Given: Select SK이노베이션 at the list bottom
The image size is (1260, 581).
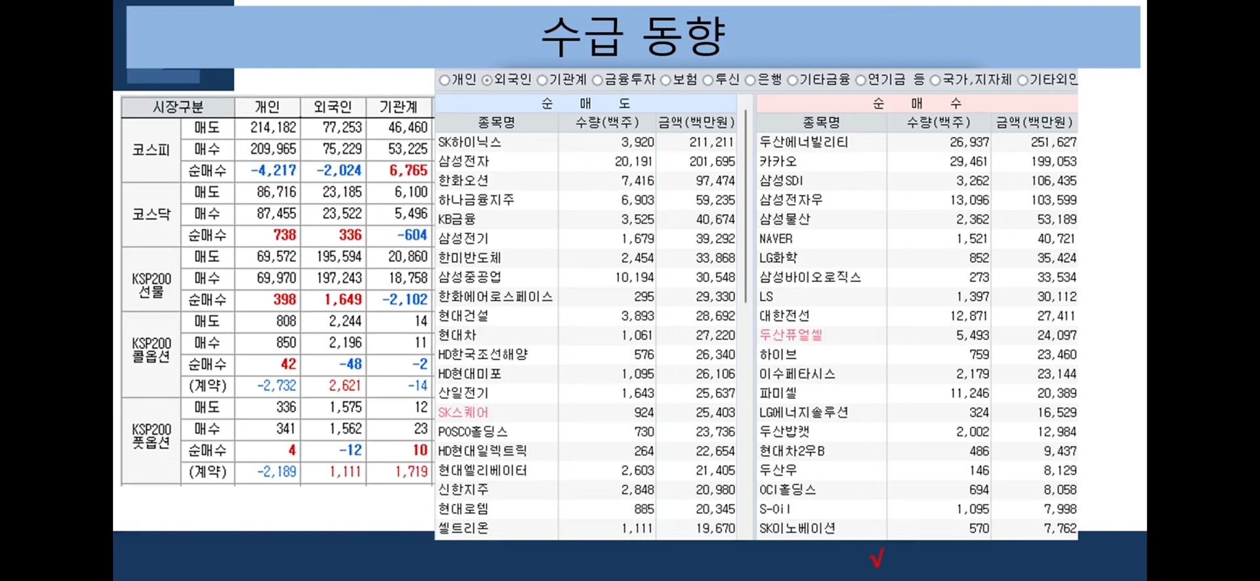Looking at the screenshot, I should point(797,529).
